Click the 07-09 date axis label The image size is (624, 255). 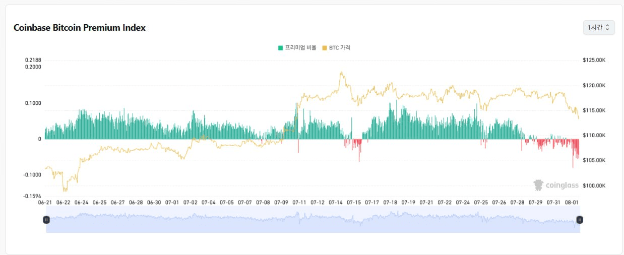tap(281, 202)
